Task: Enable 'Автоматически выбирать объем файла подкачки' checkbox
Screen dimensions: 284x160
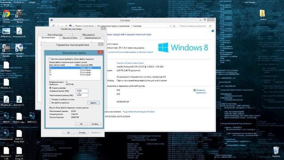Action: pyautogui.click(x=49, y=59)
